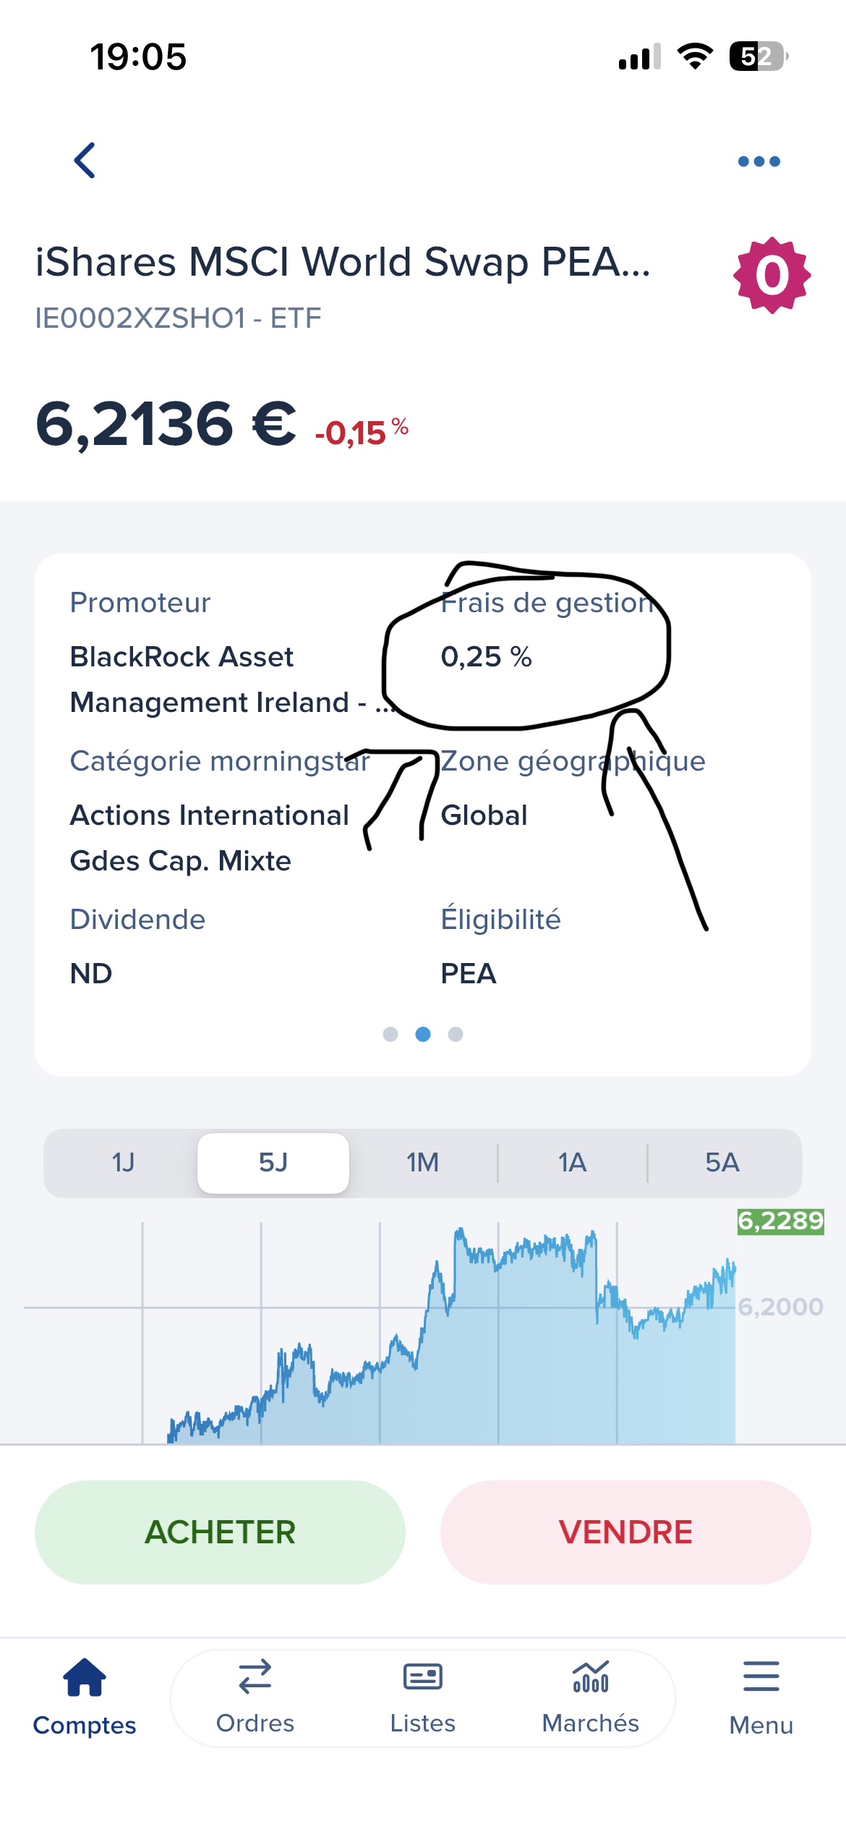Open Ordres transfer arrows icon
The image size is (846, 1832).
[255, 1677]
